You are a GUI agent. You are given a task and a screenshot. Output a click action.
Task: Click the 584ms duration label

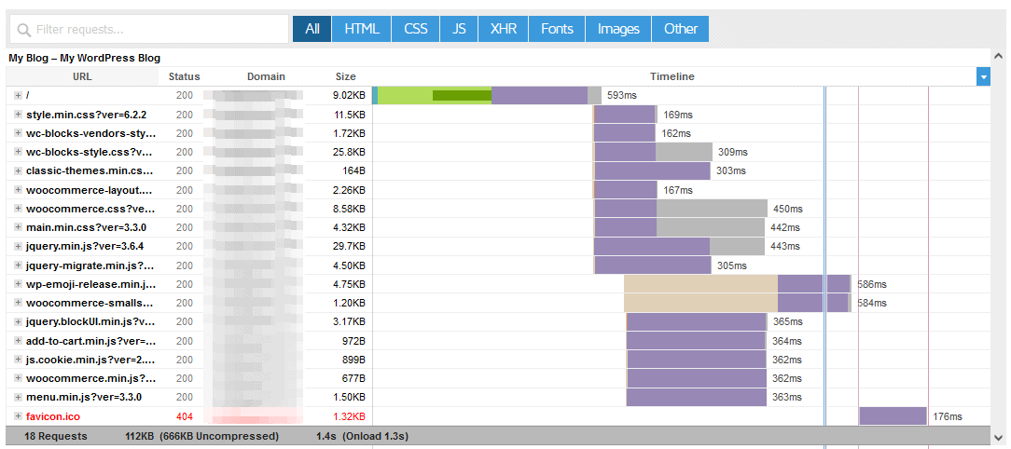point(871,303)
